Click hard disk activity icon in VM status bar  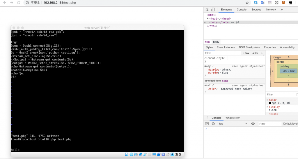pos(127,154)
